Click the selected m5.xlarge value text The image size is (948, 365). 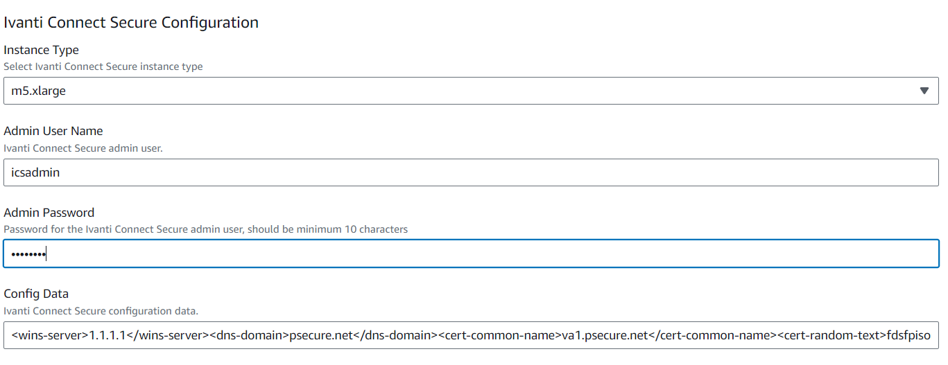click(x=39, y=91)
